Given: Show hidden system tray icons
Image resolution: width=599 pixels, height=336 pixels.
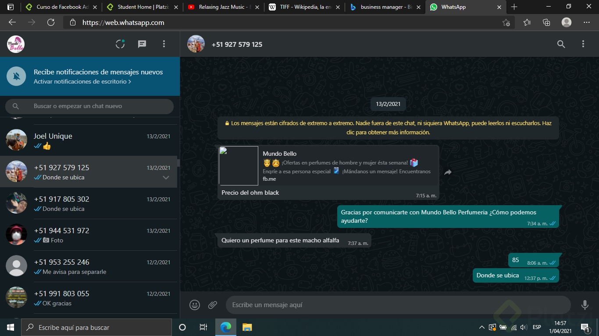Looking at the screenshot, I should 482,327.
